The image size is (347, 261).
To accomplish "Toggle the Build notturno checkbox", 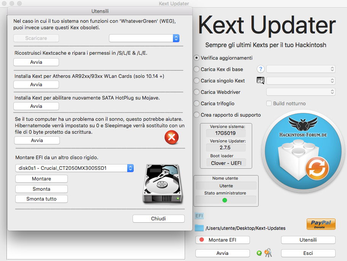I will pyautogui.click(x=269, y=103).
